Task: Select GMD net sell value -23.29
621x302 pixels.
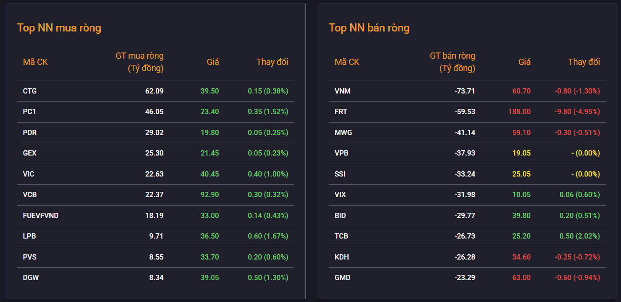Action: coord(465,278)
